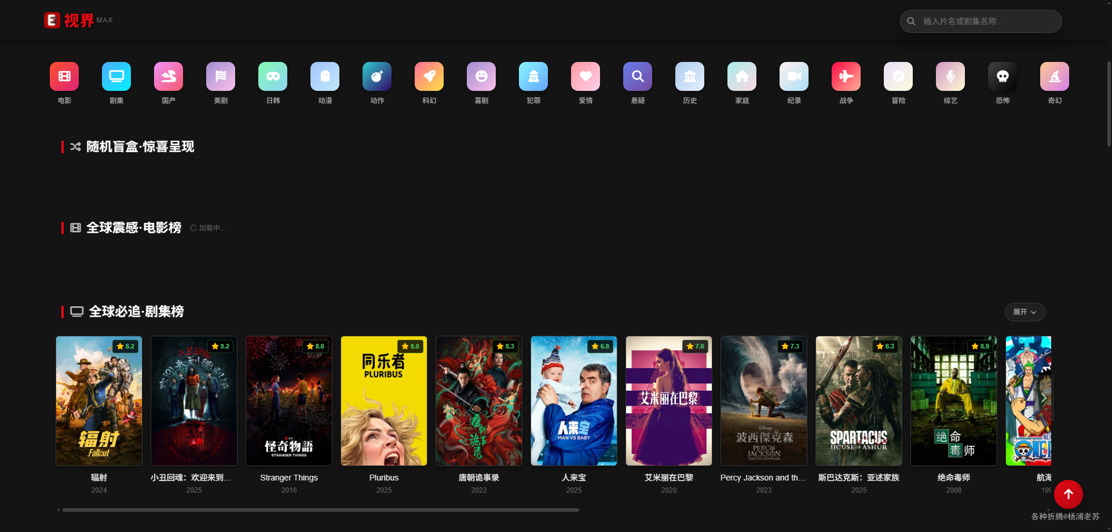Open the 唐朝诡事录 poster
The image size is (1112, 532).
479,401
